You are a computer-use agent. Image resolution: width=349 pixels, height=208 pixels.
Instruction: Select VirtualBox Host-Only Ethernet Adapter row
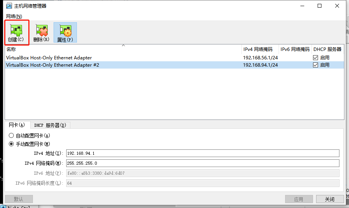49,58
